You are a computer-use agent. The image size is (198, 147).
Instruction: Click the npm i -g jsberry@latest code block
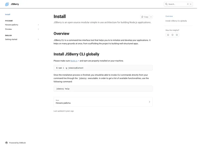coord(103,68)
